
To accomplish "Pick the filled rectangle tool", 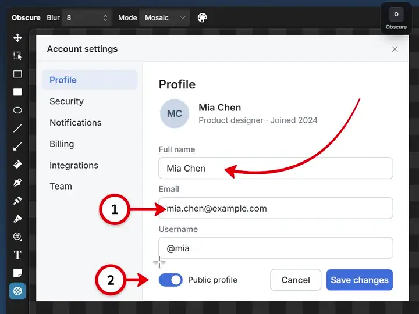I will pos(17,92).
